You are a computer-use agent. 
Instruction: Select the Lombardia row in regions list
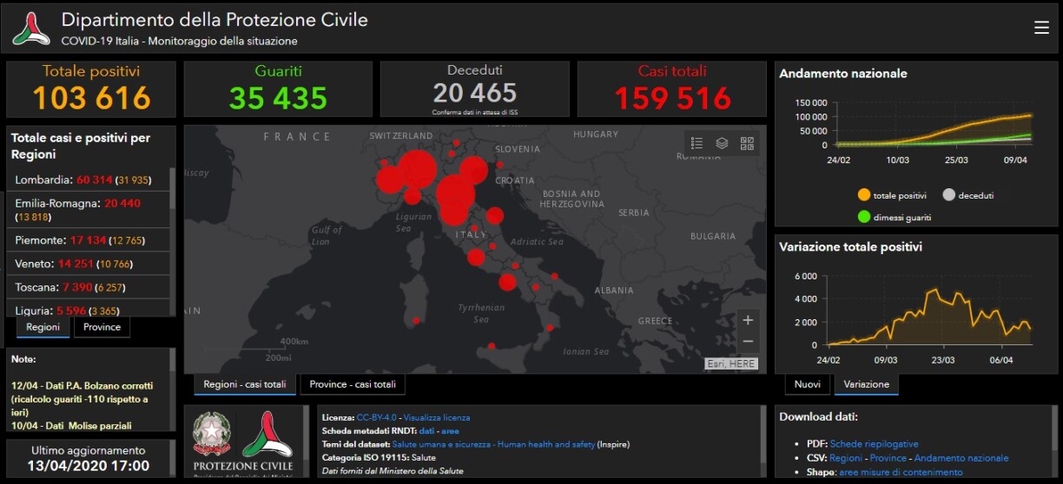(87, 180)
